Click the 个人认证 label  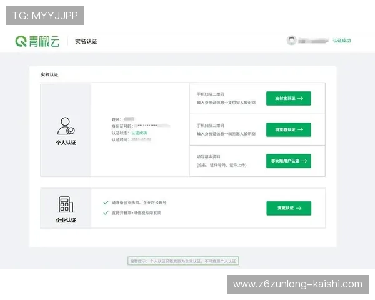[66, 142]
